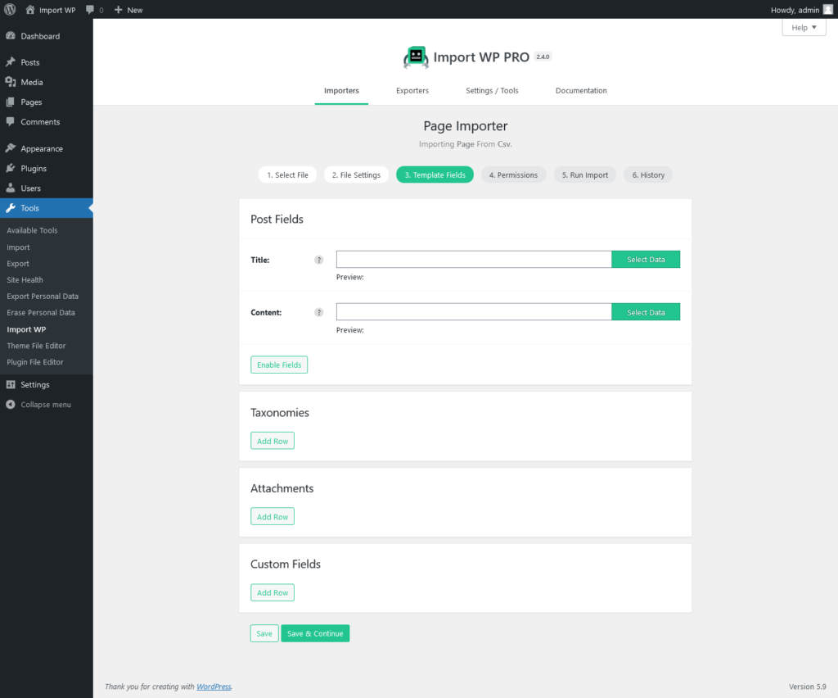Open the comments bubble icon in admin bar
838x698 pixels.
[90, 10]
